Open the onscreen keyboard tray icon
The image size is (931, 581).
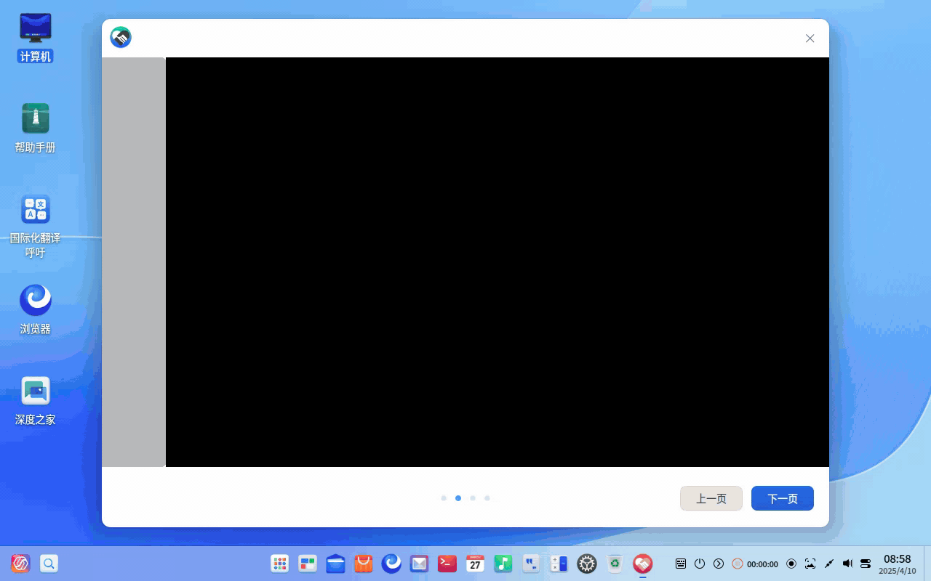681,564
